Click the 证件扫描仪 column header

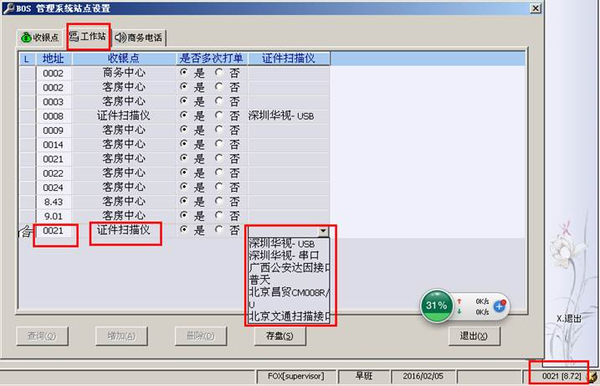[x=289, y=58]
